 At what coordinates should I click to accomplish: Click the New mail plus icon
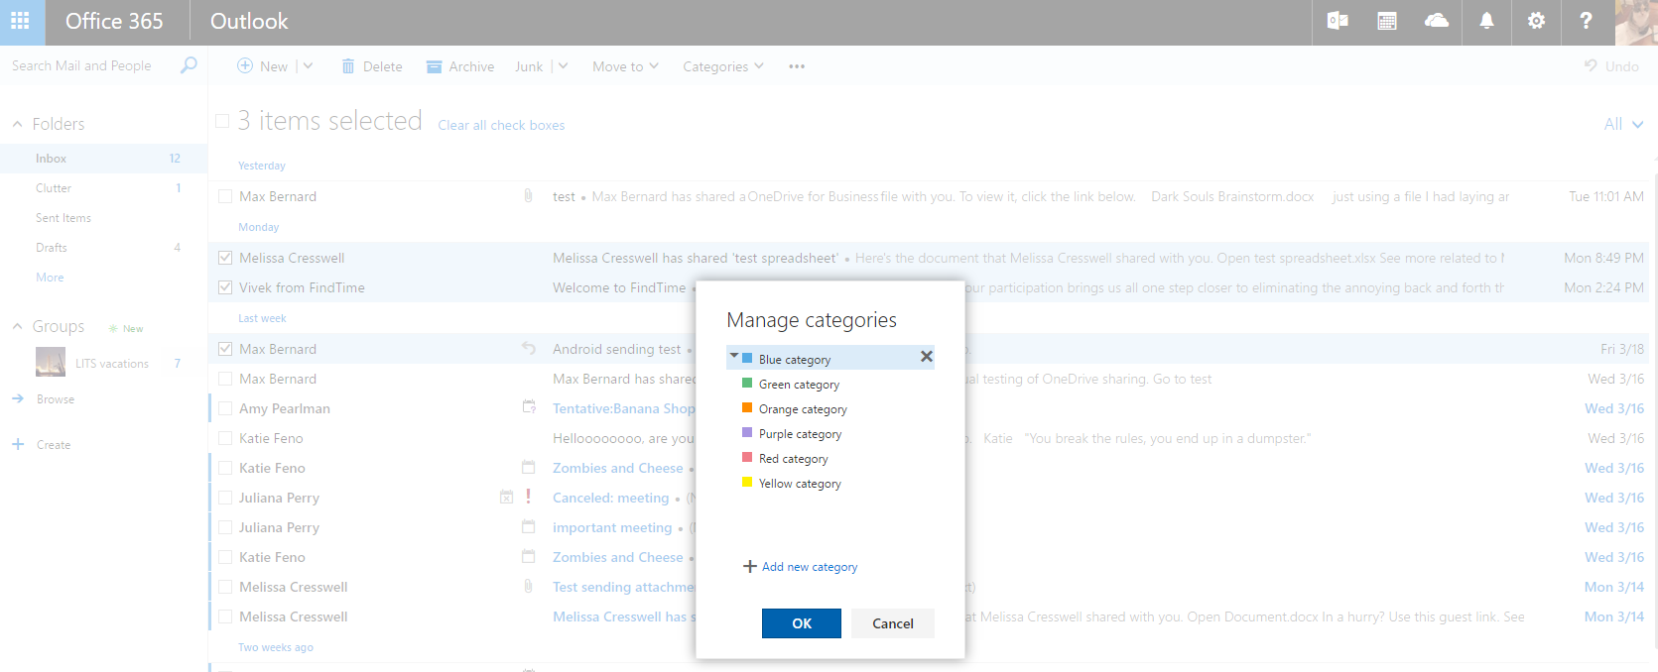pos(245,65)
